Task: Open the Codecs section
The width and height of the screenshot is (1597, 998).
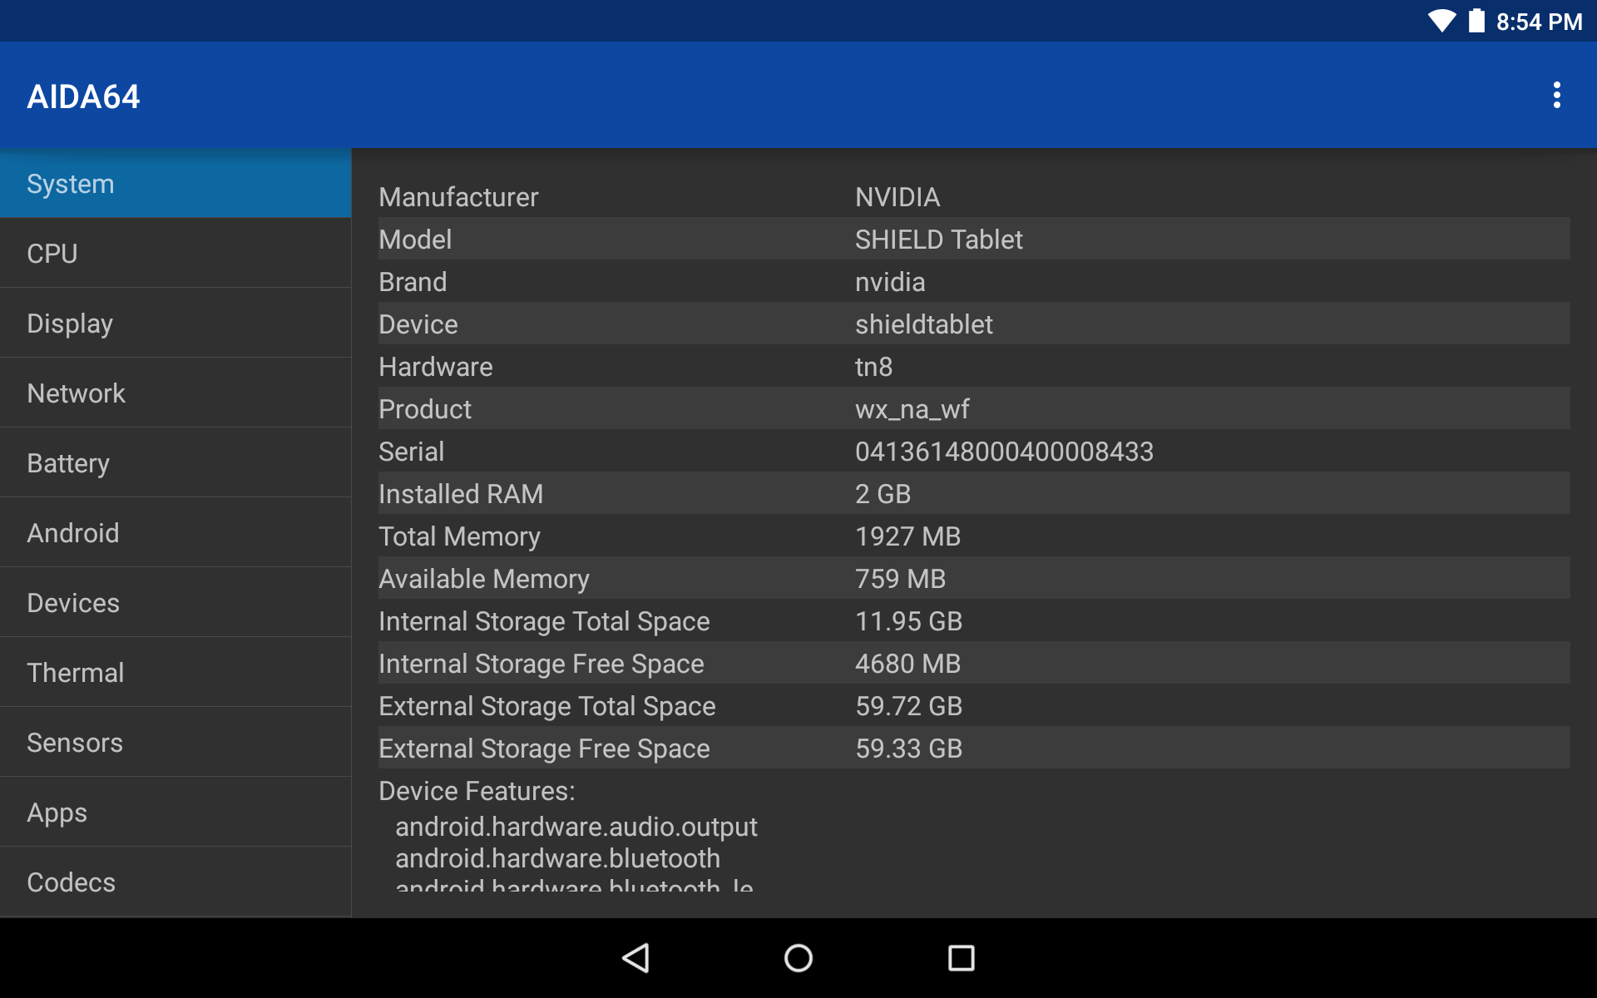Action: tap(176, 882)
